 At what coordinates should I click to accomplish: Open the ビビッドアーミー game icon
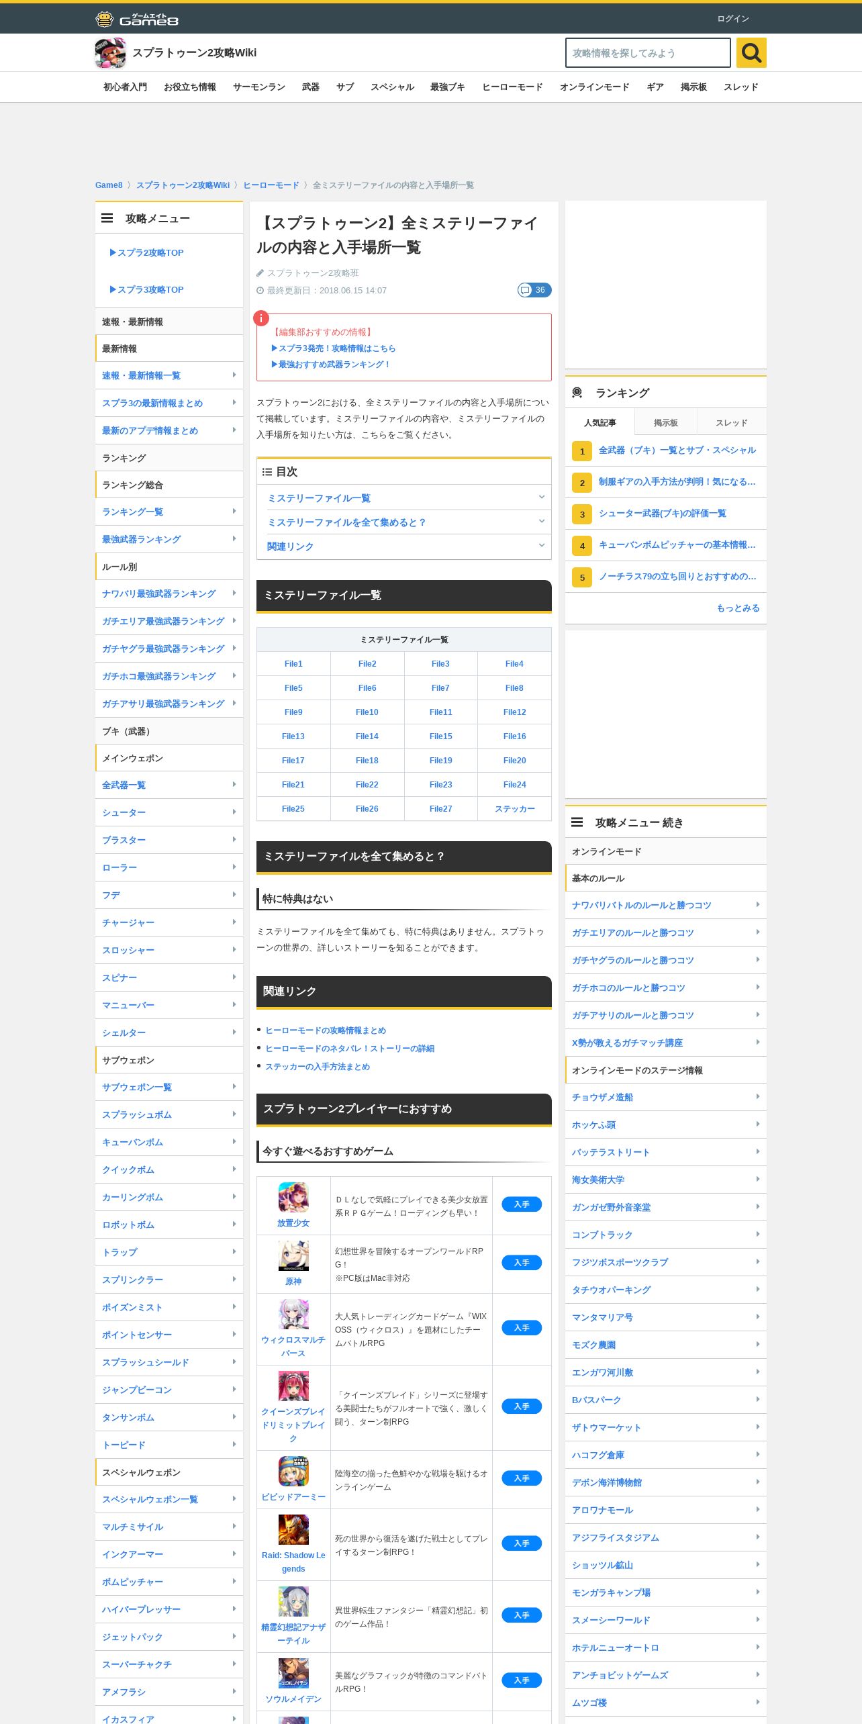(x=293, y=1471)
